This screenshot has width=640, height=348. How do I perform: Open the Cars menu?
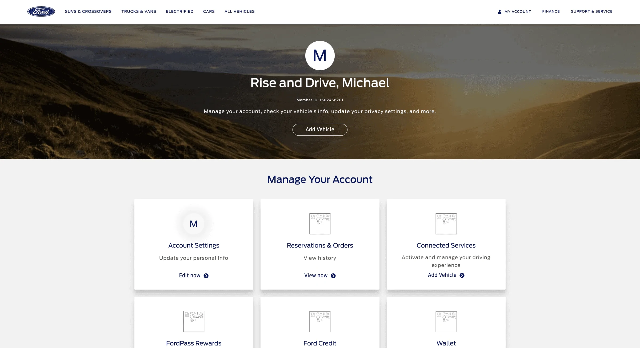click(209, 11)
